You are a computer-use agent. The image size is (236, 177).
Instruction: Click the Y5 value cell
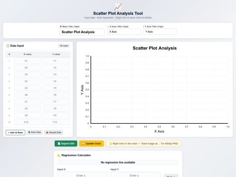(x=56, y=88)
